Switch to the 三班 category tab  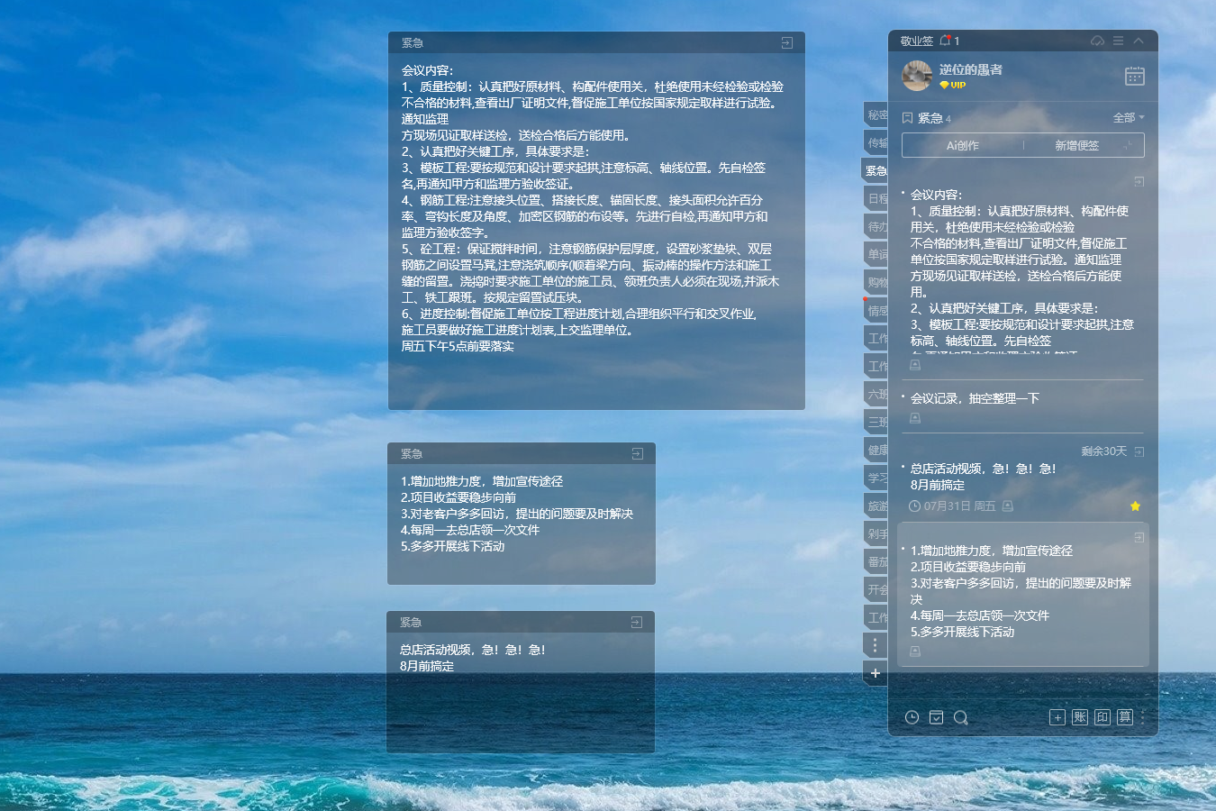pos(876,423)
